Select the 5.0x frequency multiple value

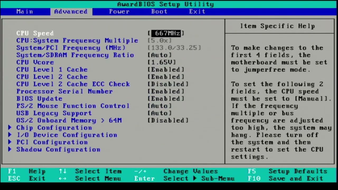click(160, 41)
